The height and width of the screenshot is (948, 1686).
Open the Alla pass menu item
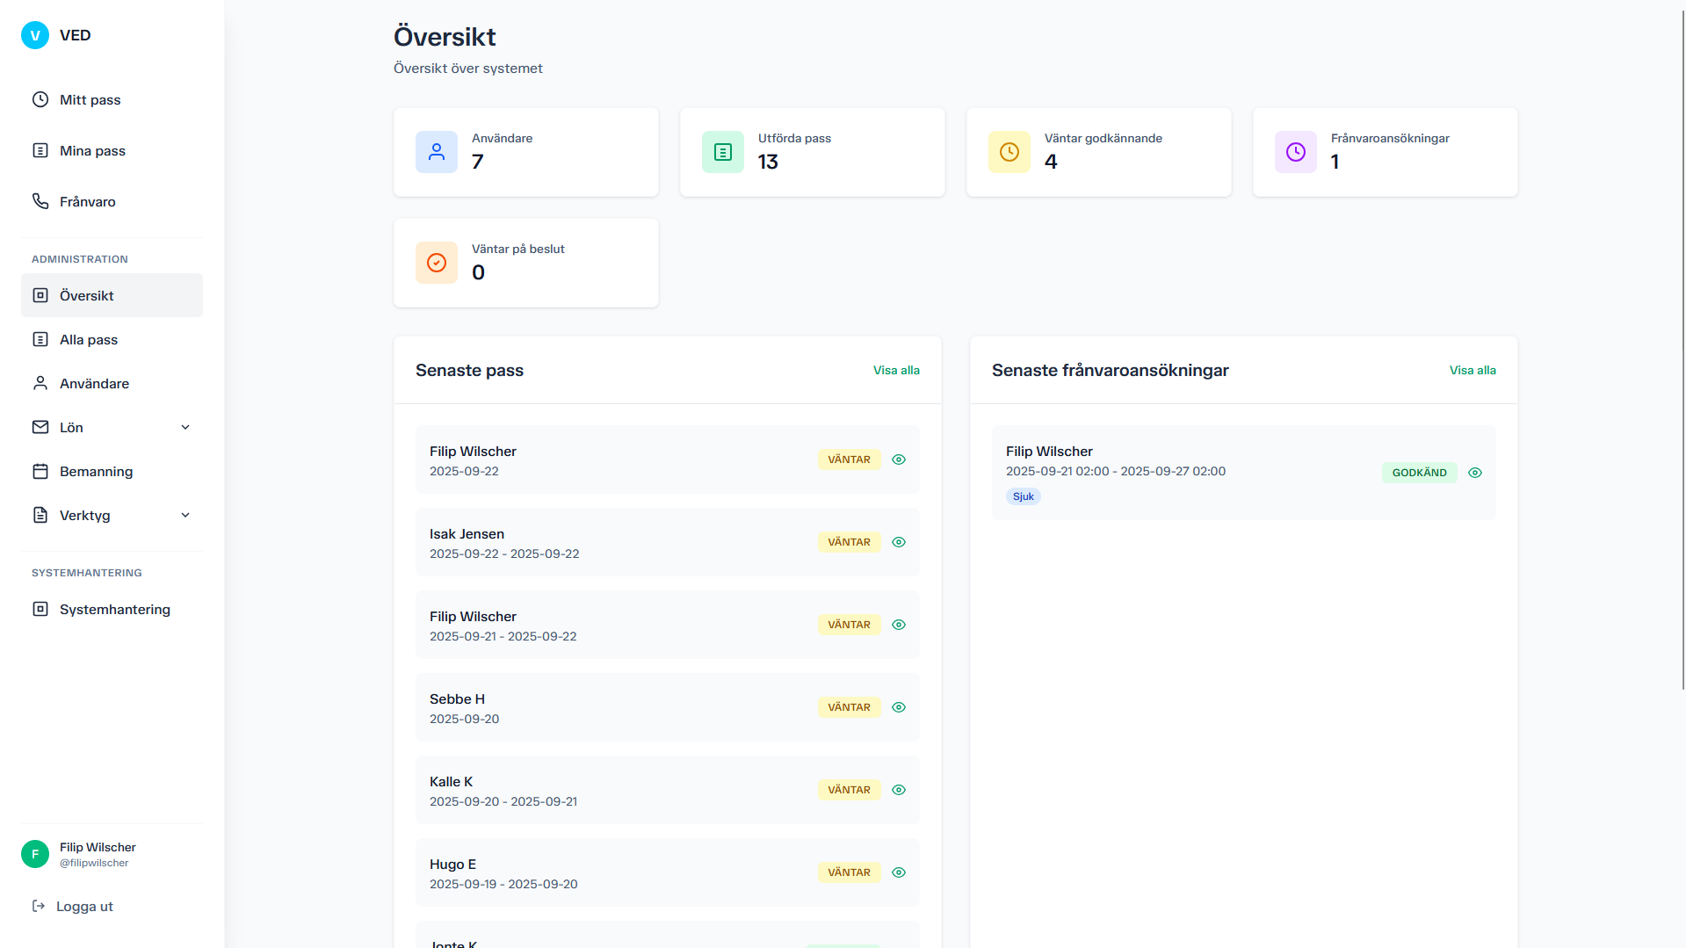click(x=89, y=340)
